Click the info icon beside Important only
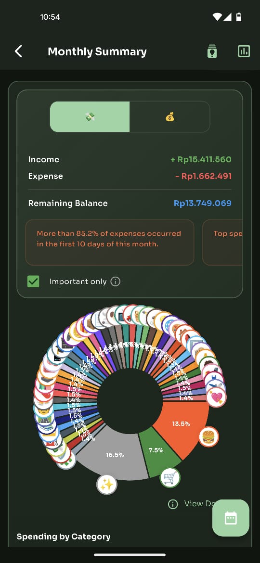 pyautogui.click(x=115, y=281)
